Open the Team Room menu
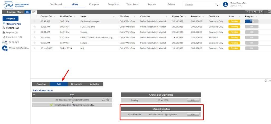271x124 pixels. 133,4
